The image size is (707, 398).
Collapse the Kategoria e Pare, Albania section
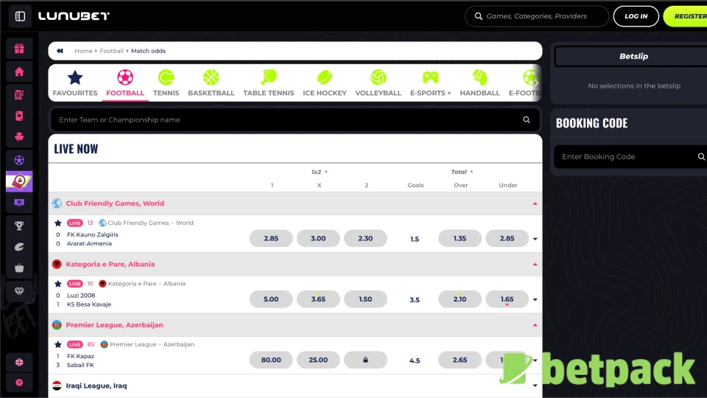pos(535,265)
